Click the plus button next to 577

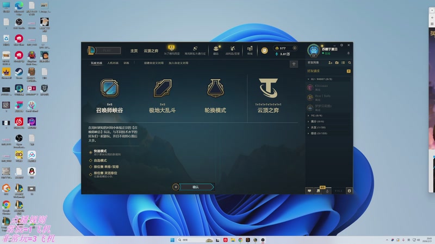click(295, 48)
